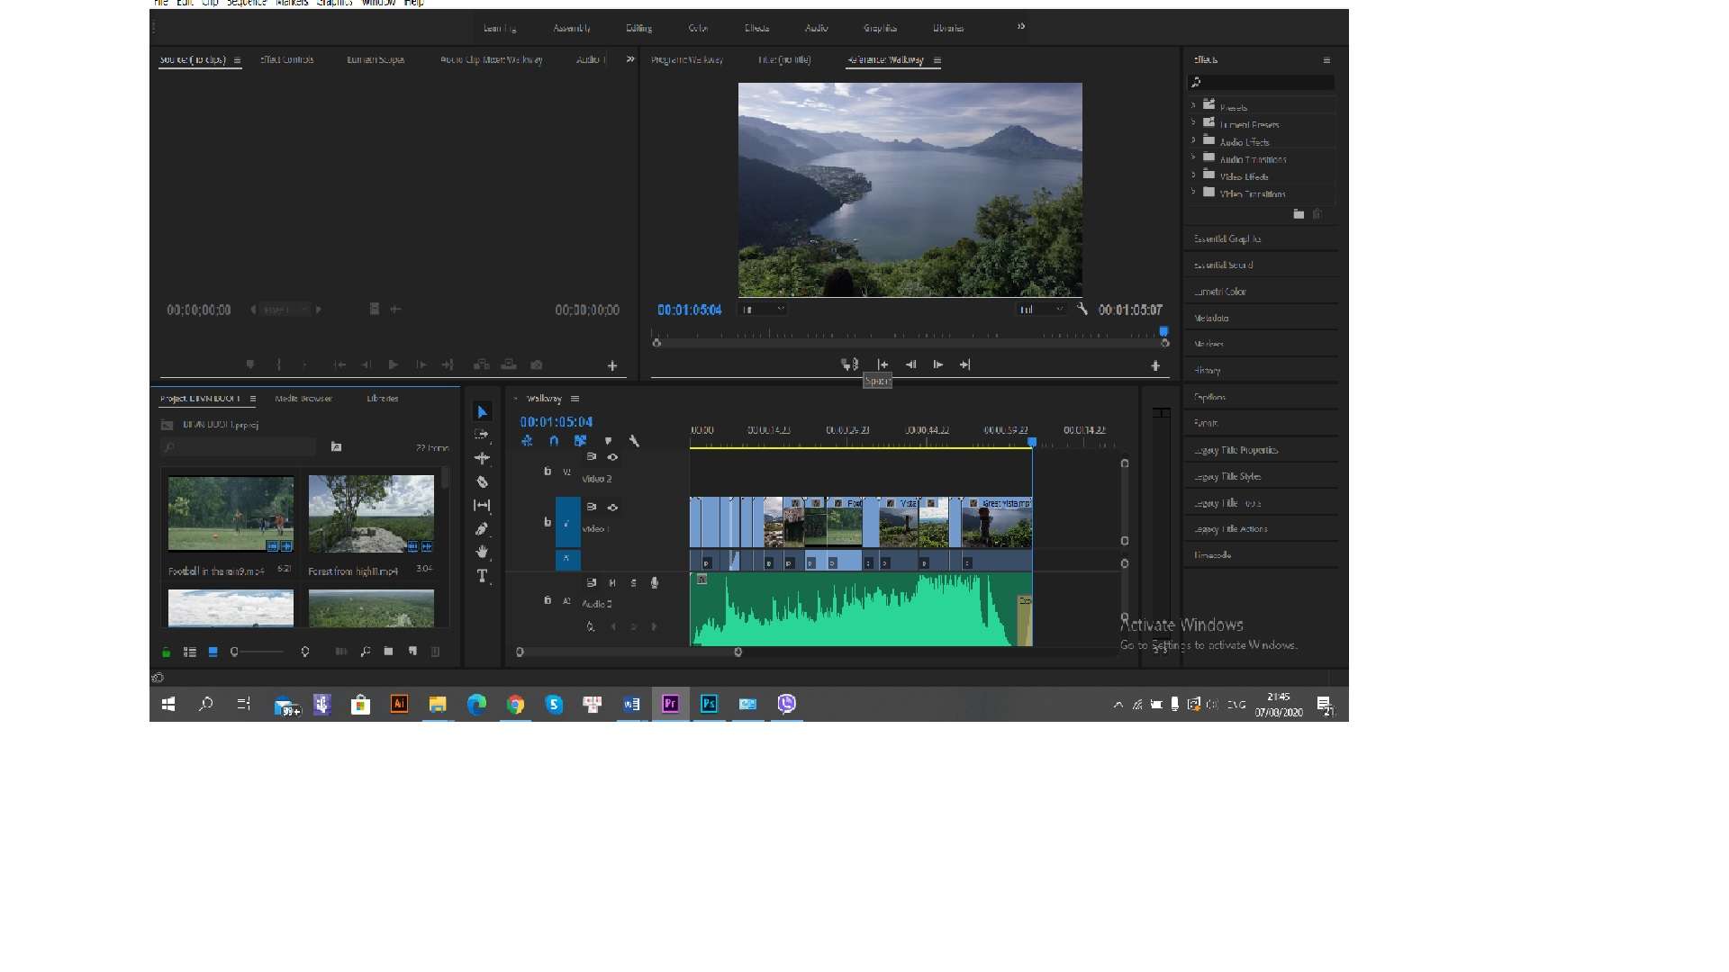Create a new bin in project panel

tap(388, 652)
